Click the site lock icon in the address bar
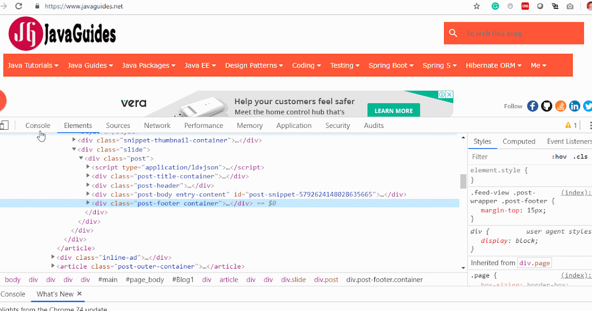This screenshot has width=592, height=311. click(37, 6)
